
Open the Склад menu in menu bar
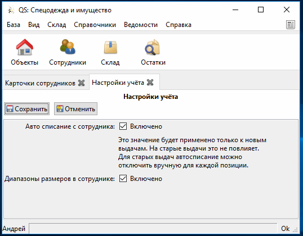[57, 25]
